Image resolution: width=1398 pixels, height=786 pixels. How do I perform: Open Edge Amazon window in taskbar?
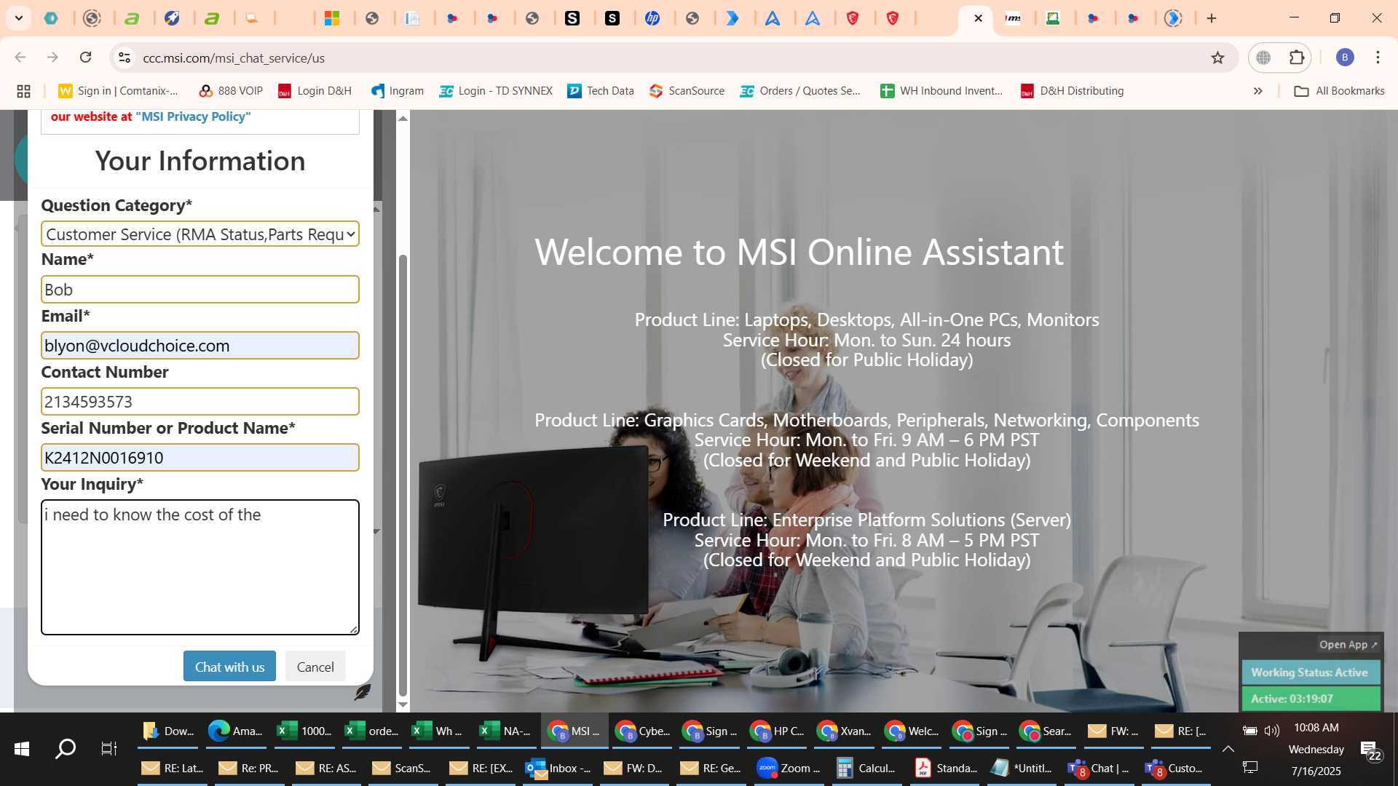click(235, 731)
